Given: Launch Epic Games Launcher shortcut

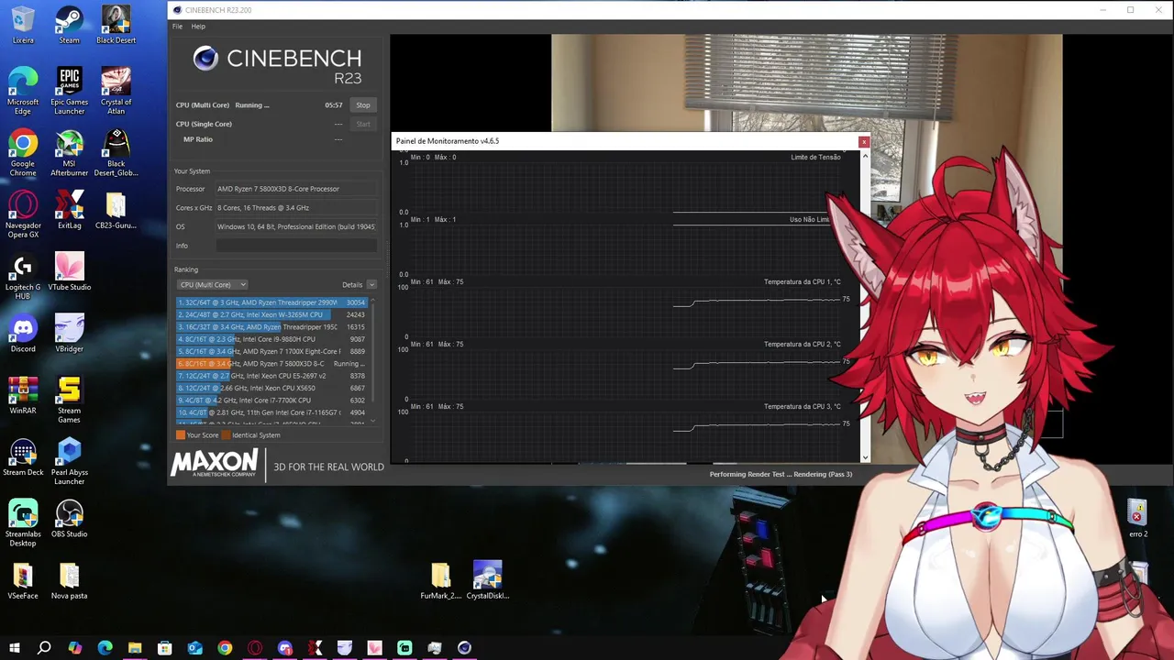Looking at the screenshot, I should click(x=69, y=91).
